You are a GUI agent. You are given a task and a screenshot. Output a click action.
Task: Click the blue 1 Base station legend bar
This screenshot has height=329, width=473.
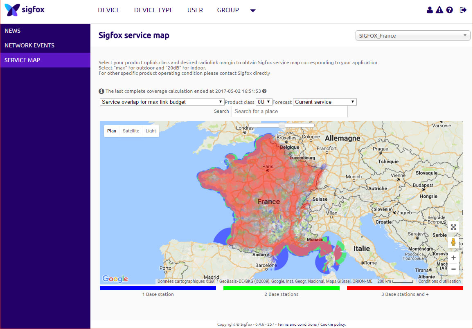pos(158,288)
